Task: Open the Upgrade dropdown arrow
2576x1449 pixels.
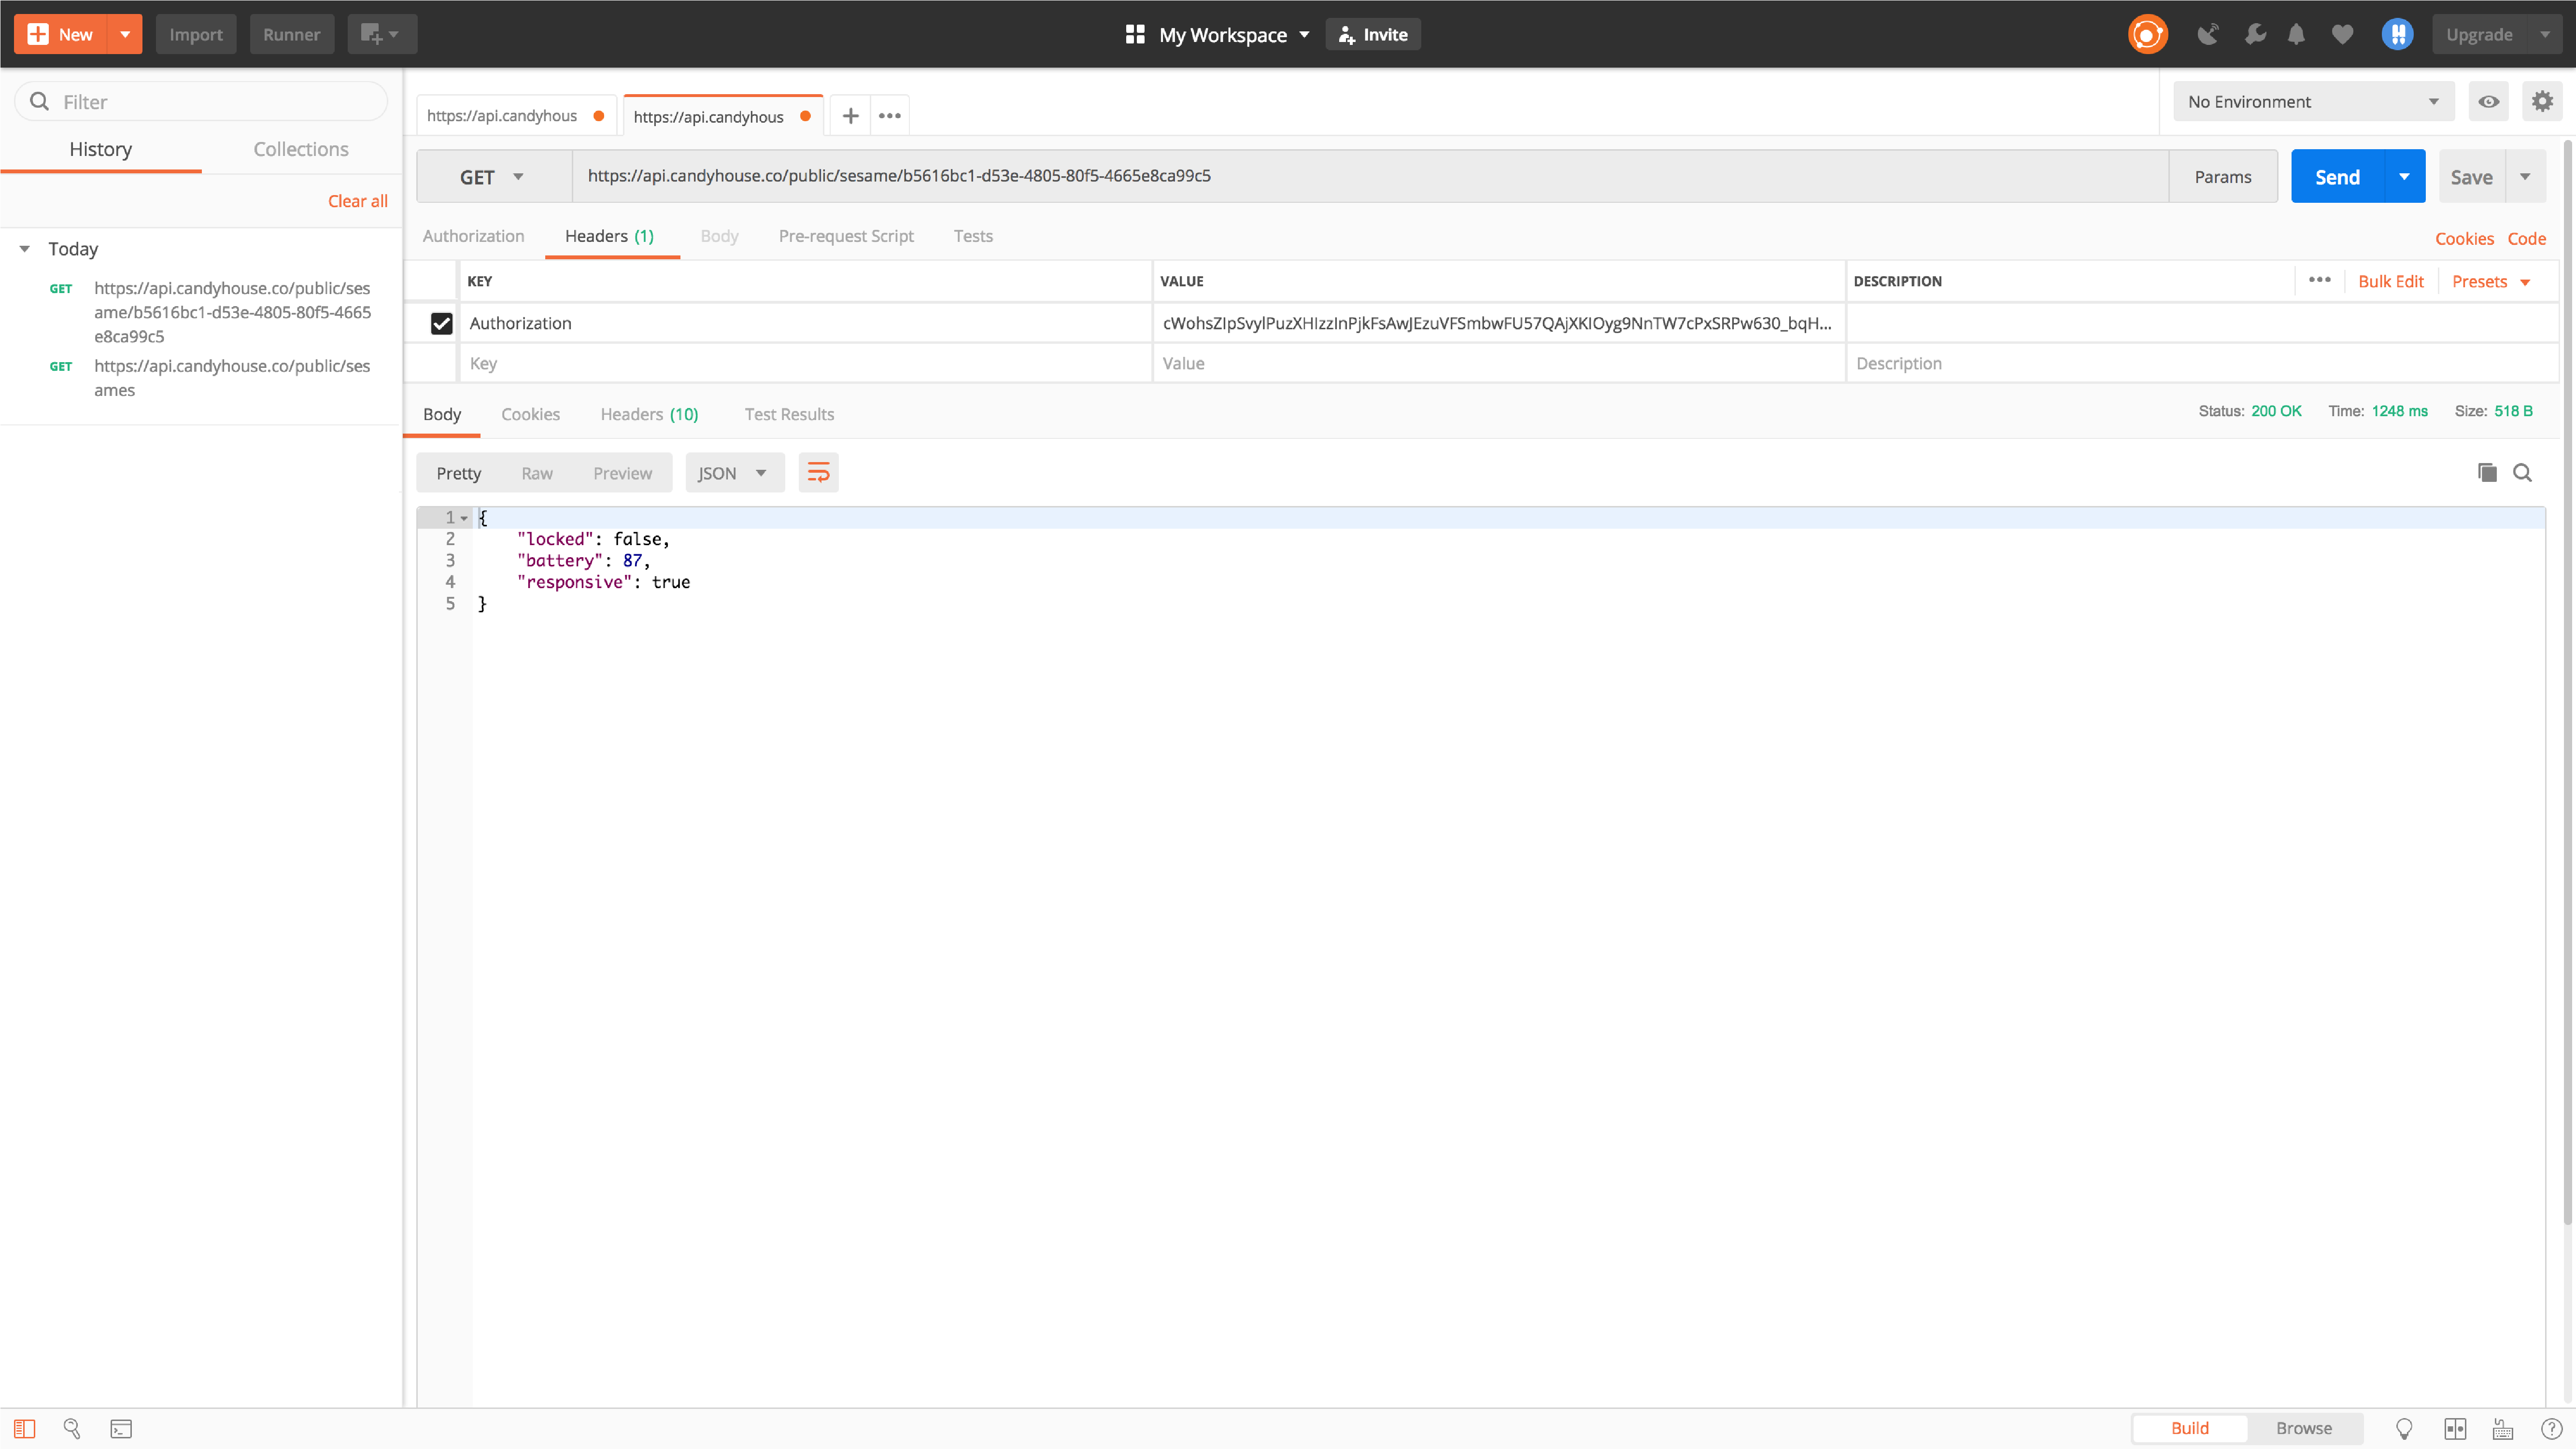Action: click(2545, 34)
